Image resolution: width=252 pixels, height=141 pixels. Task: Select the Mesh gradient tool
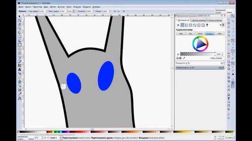20,90
